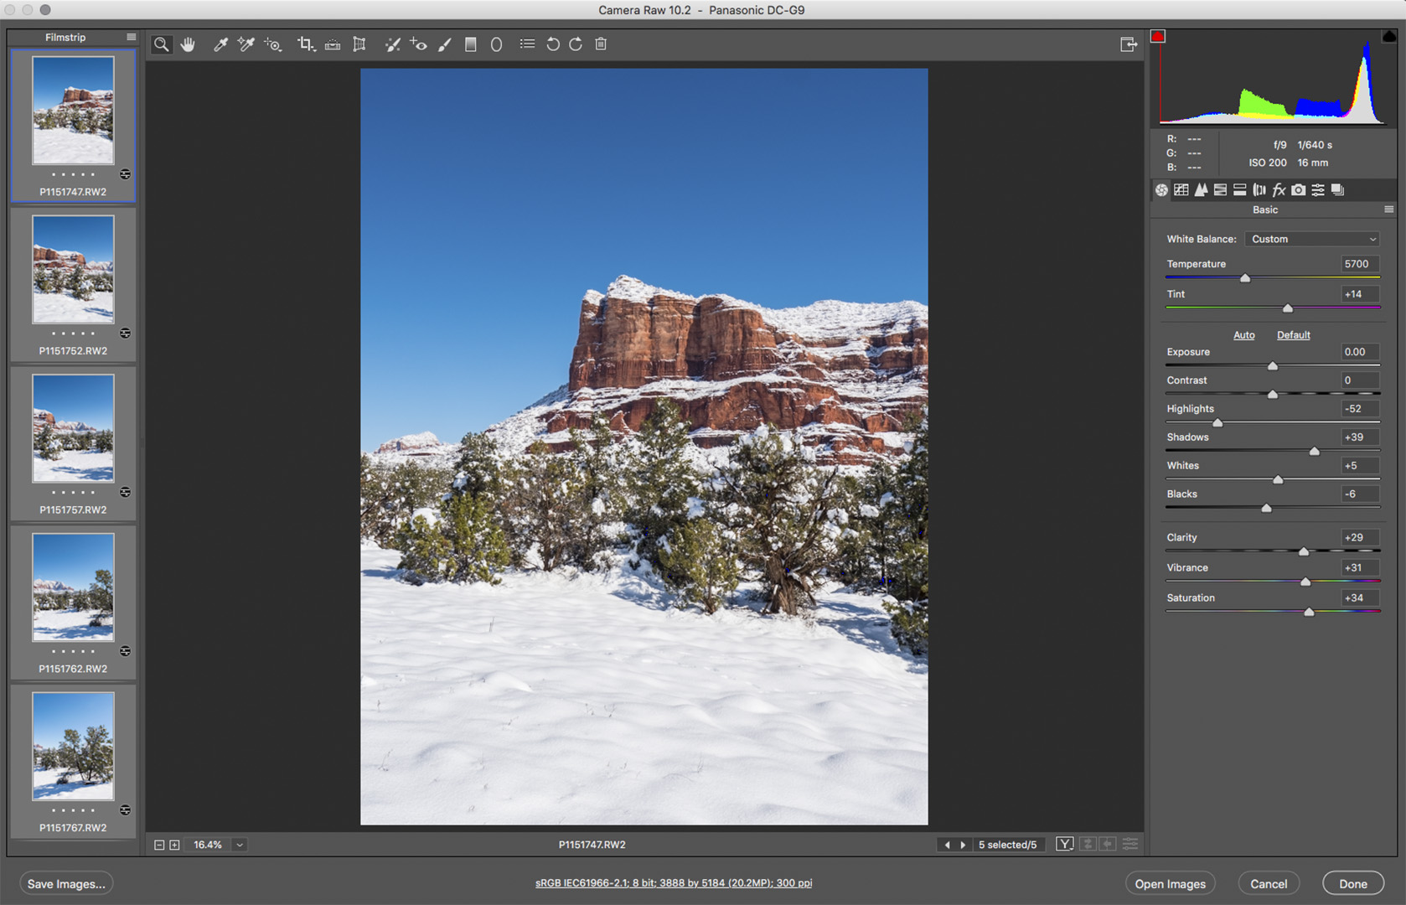Pick the White Balance eyedropper tool

point(220,44)
